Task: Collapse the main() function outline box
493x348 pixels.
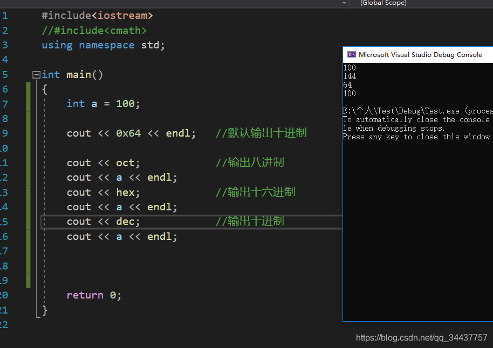Action: 37,75
